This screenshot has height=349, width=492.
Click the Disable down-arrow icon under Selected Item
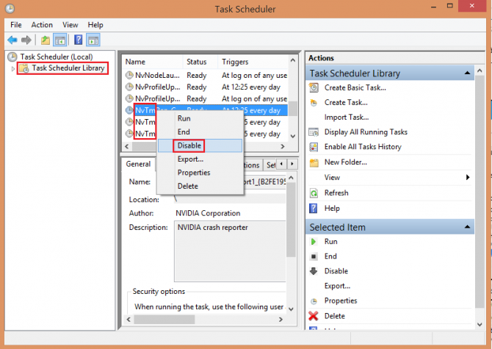(x=314, y=271)
